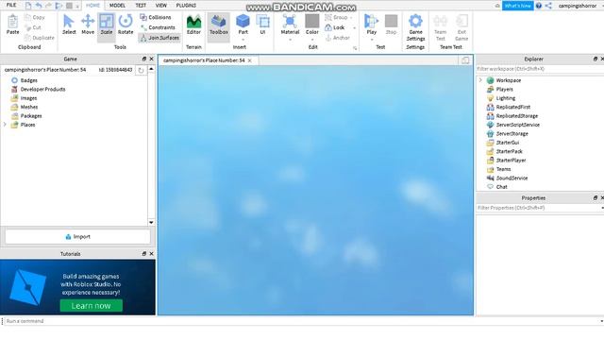Screen dimensions: 604x340
Task: Click the What's New button
Action: coord(518,6)
